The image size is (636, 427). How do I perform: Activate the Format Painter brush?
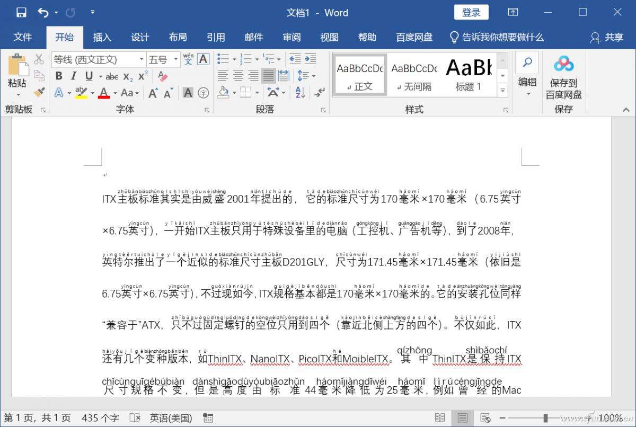click(39, 93)
